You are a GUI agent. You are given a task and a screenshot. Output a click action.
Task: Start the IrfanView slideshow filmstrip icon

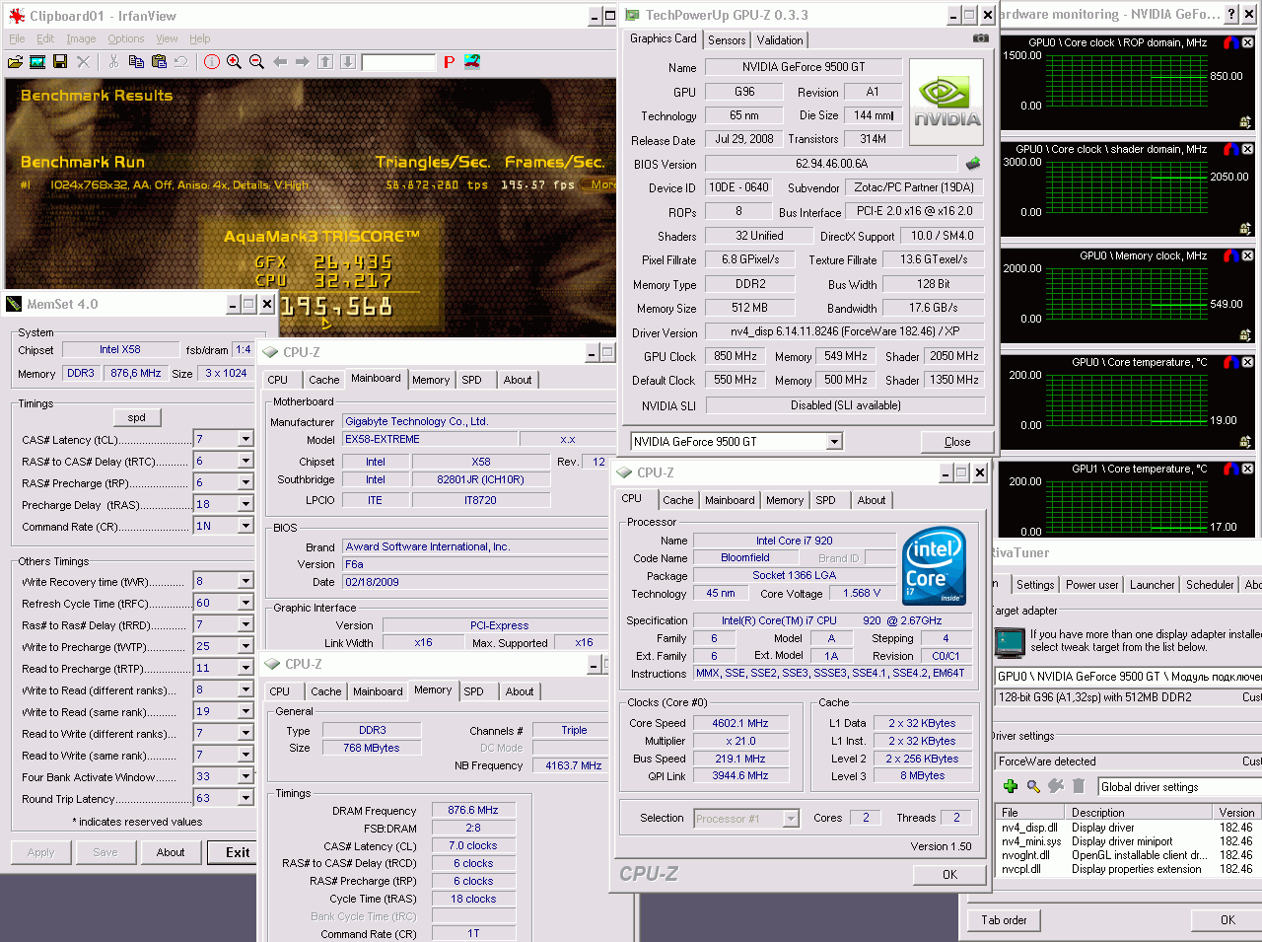click(37, 61)
